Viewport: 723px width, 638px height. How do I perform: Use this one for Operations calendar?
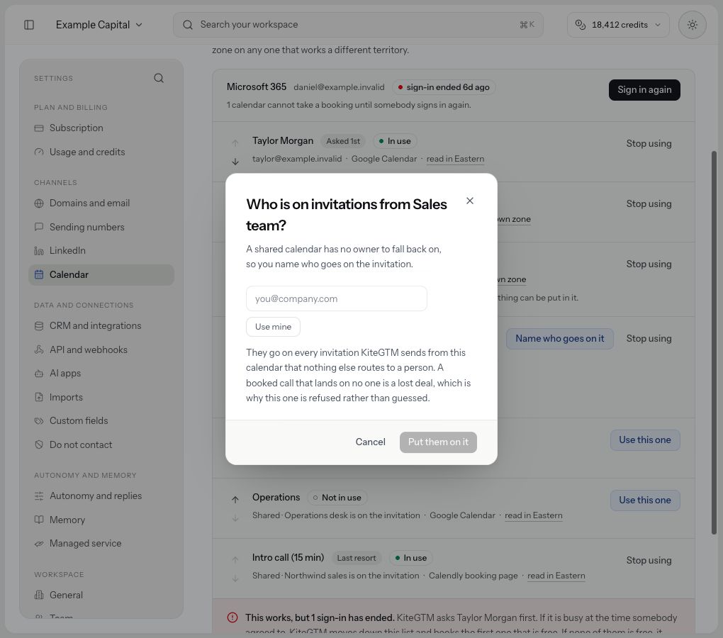point(644,500)
